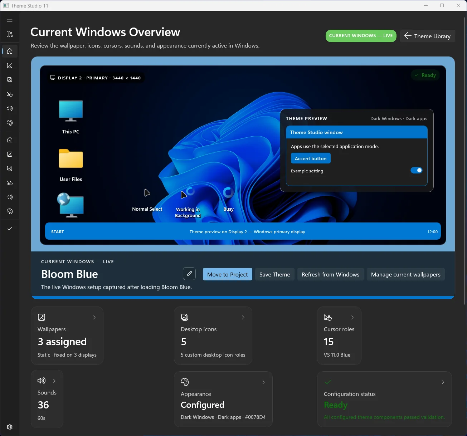Click the vertical scrollbar on right edge
The height and width of the screenshot is (436, 467).
pyautogui.click(x=465, y=161)
